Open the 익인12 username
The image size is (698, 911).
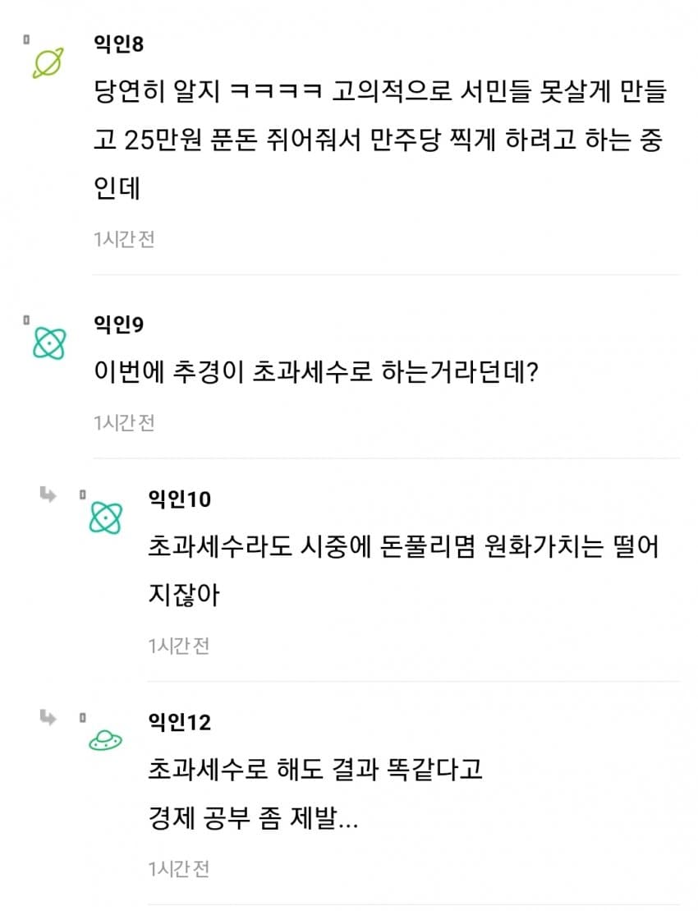point(179,722)
